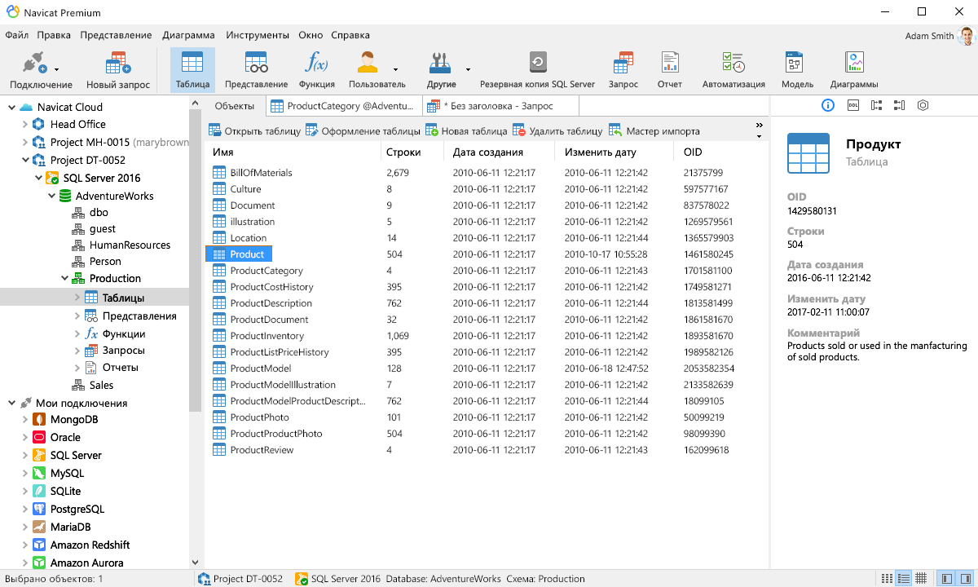
Task: Switch to detail grid view
Action: click(921, 579)
